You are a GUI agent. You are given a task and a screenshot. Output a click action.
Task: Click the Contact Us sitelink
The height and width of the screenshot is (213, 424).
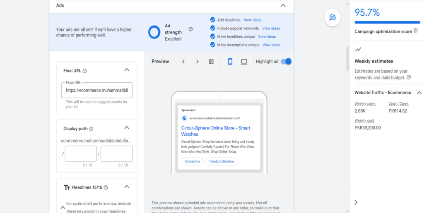tap(192, 161)
